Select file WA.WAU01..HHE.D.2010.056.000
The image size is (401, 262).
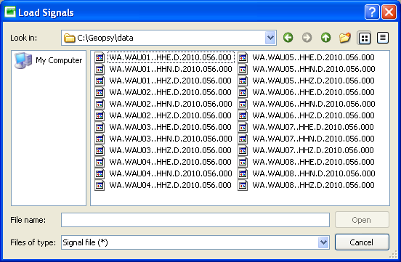(170, 57)
